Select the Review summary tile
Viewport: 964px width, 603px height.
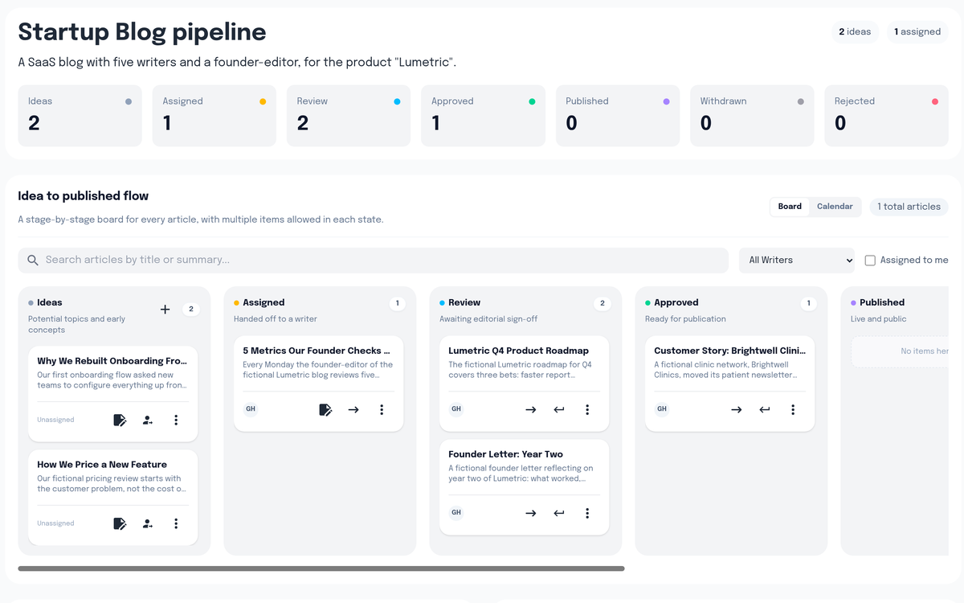(349, 116)
